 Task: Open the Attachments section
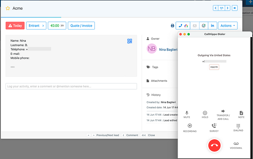coord(157,81)
